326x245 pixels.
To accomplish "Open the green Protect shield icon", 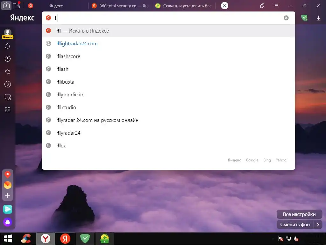I will pos(304,18).
